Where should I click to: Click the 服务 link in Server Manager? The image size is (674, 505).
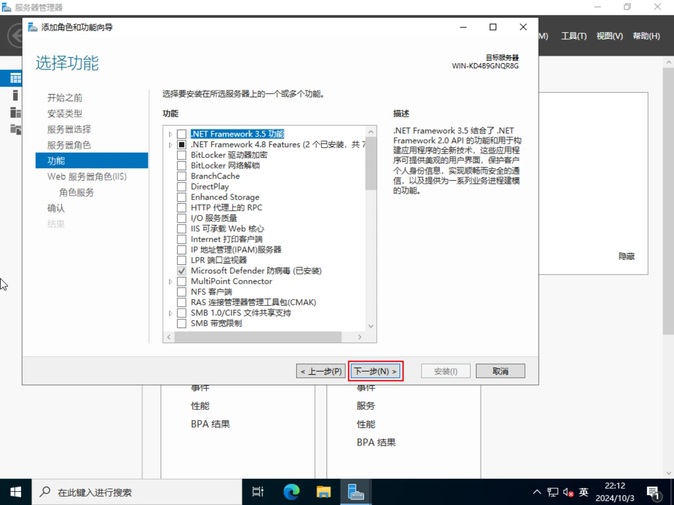[x=366, y=406]
